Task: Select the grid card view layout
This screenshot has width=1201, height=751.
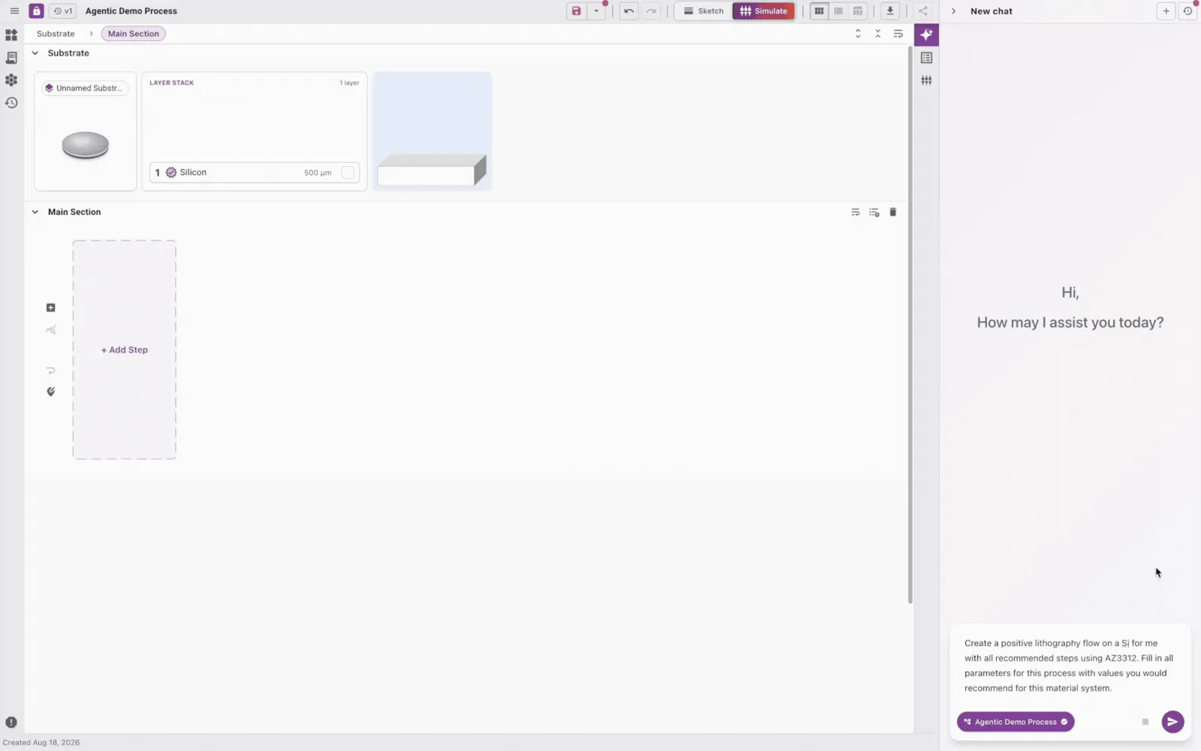Action: [819, 11]
